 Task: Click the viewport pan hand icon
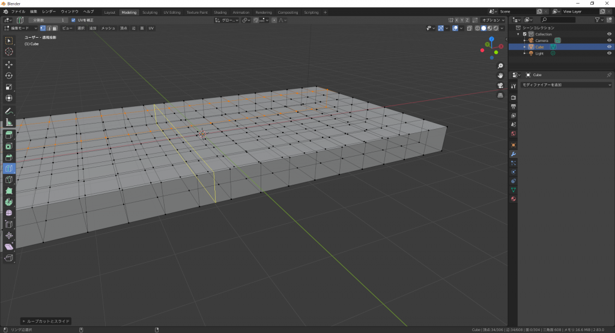(500, 76)
